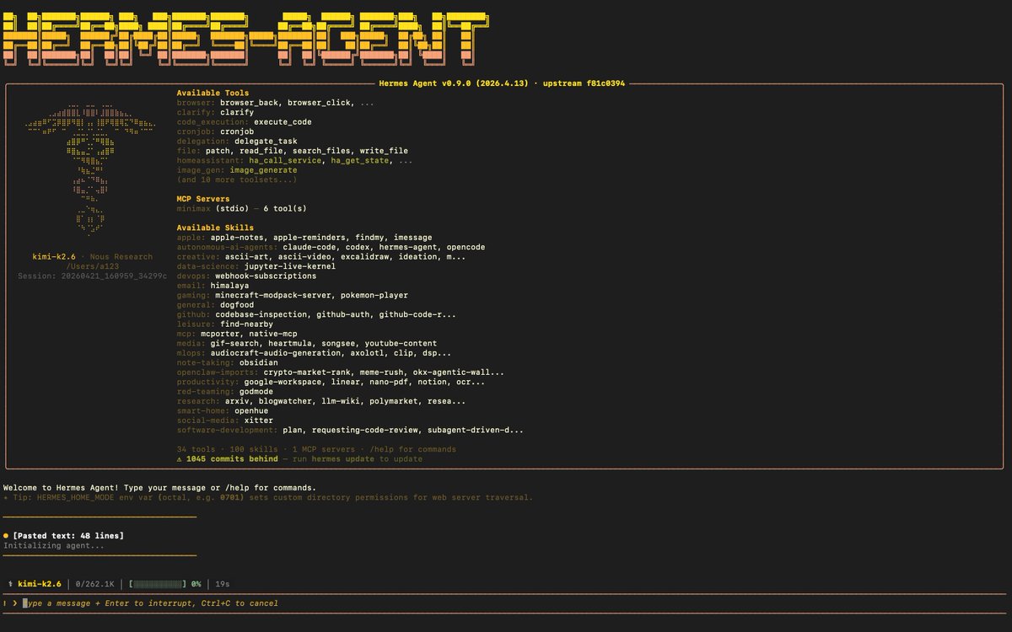Click the minimax (stdio) MCP server row
Viewport: 1012px width, 632px height.
(x=241, y=208)
